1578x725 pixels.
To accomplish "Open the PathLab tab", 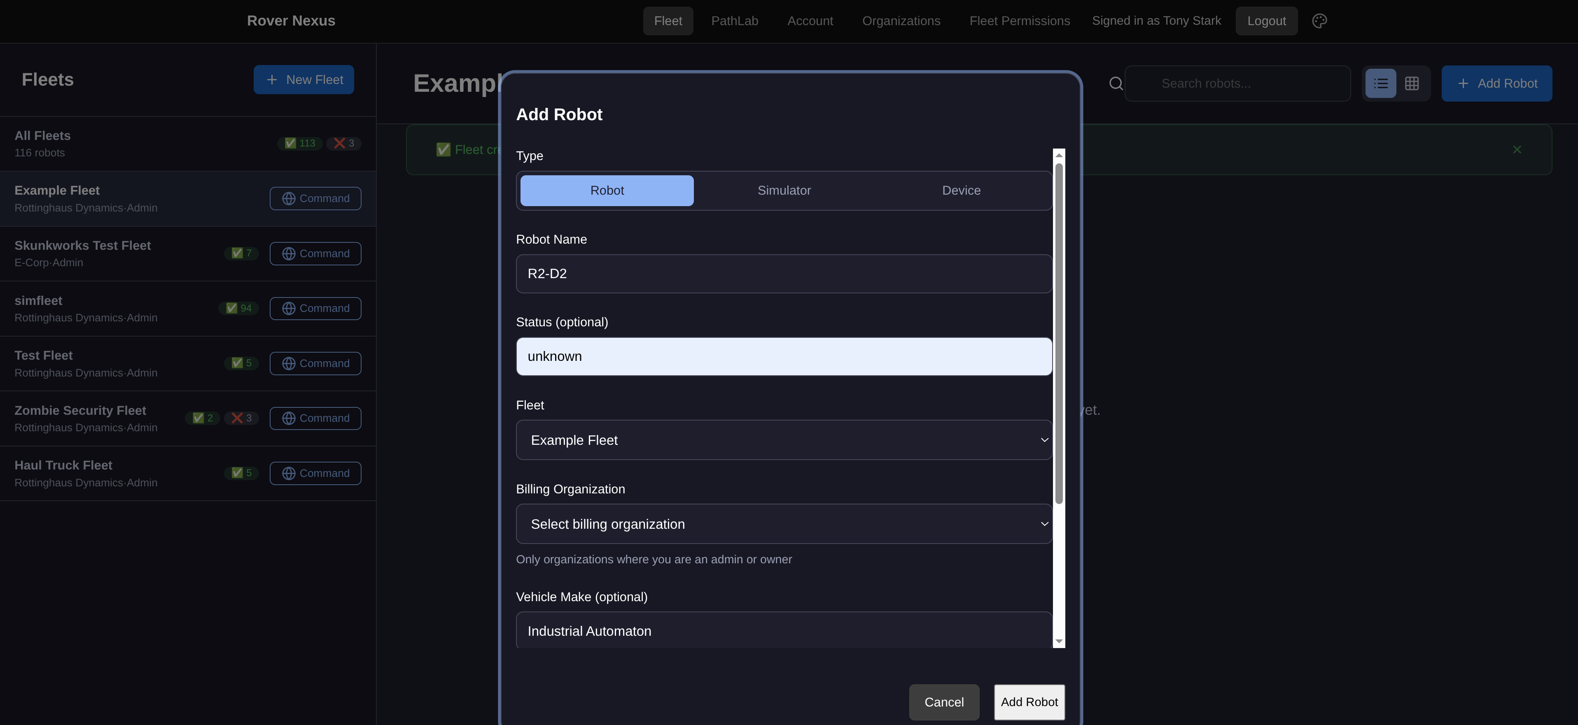I will point(735,21).
